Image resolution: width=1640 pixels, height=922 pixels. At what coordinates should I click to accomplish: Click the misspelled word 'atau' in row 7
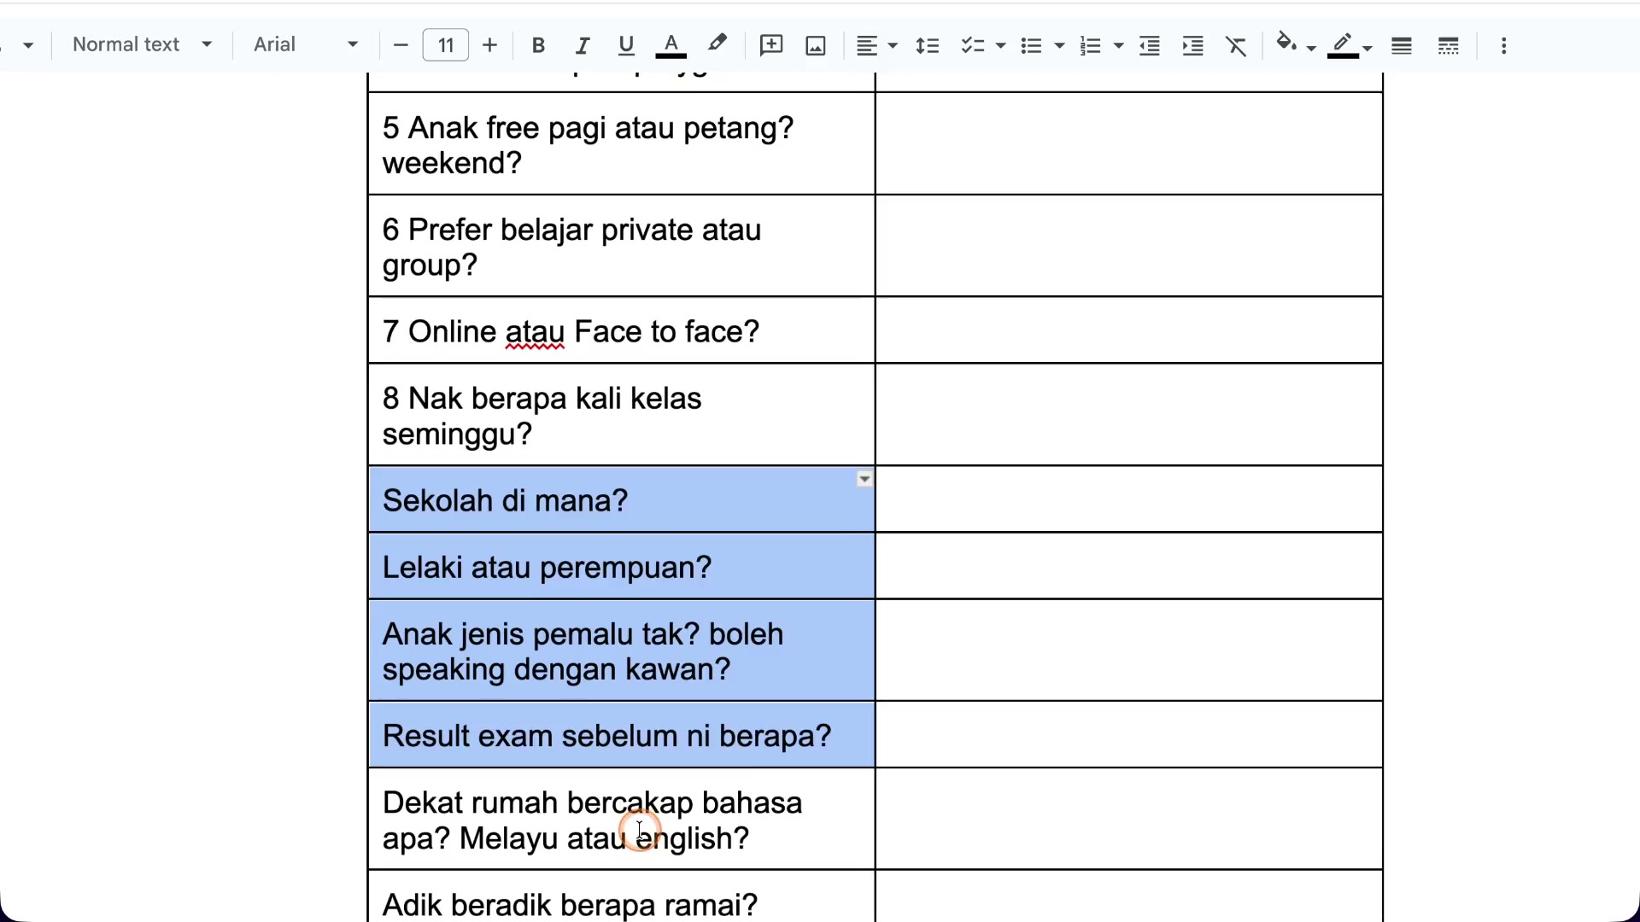coord(535,332)
